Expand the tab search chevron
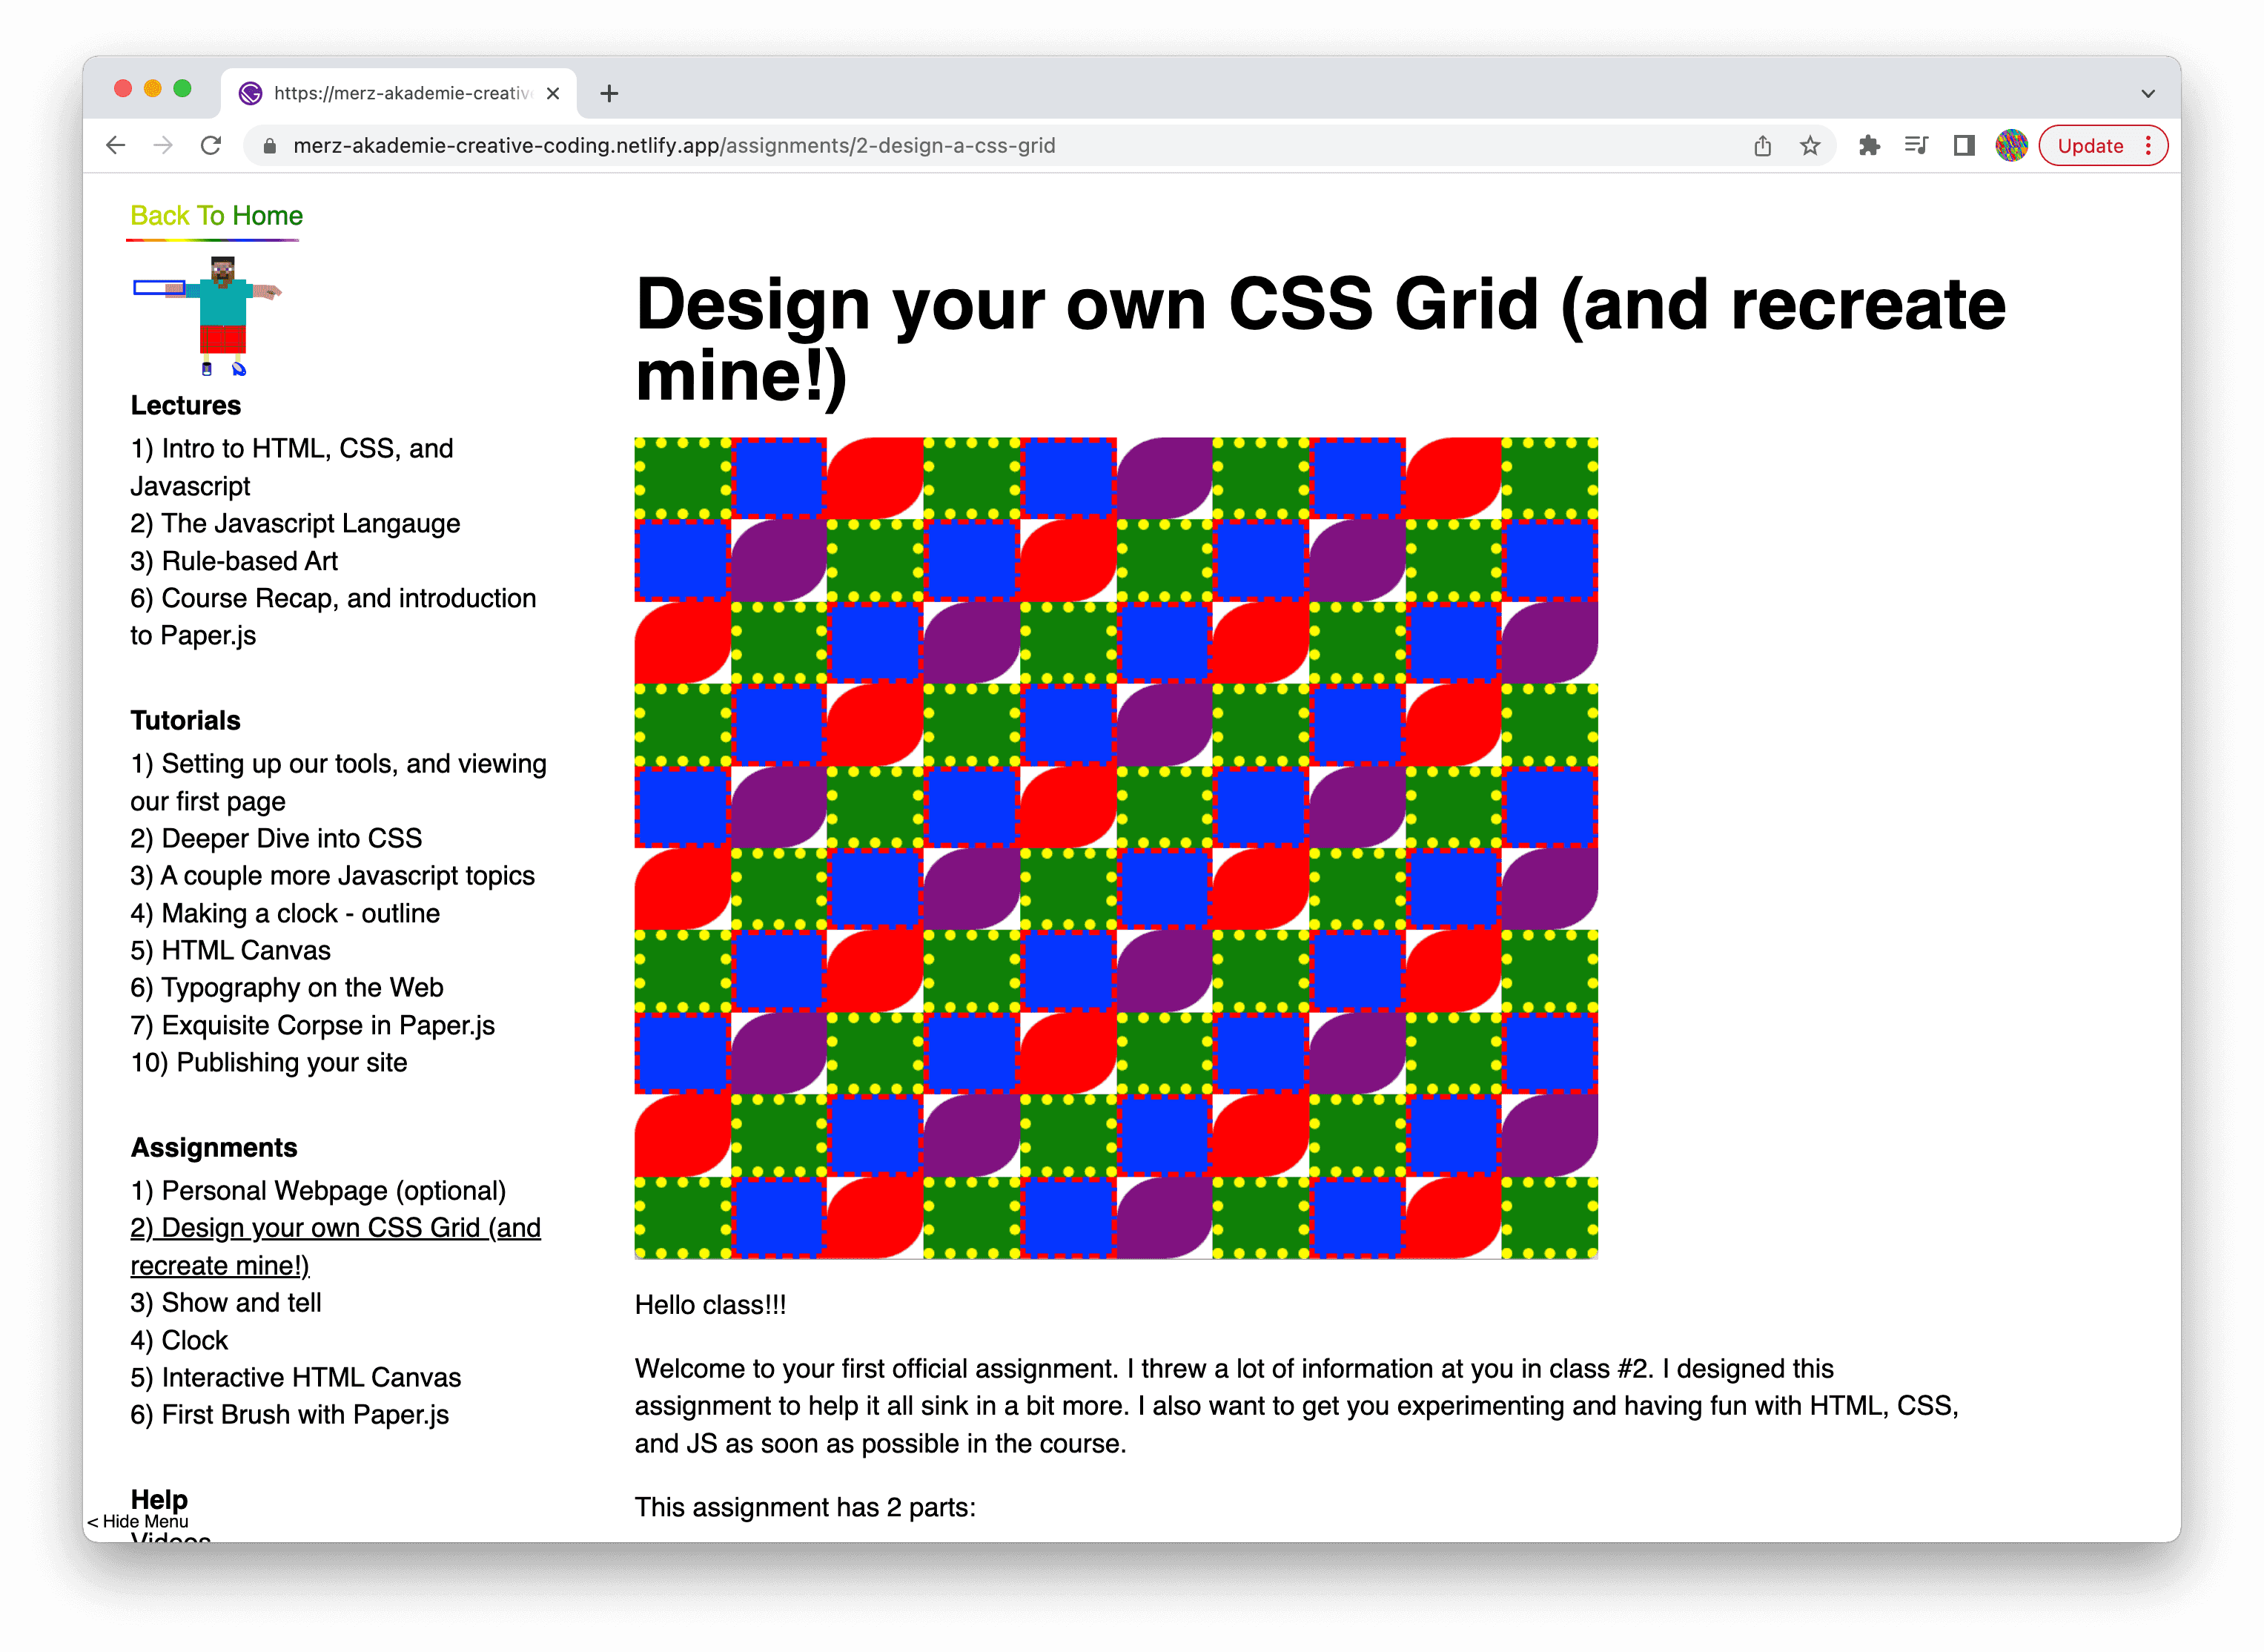 2147,94
